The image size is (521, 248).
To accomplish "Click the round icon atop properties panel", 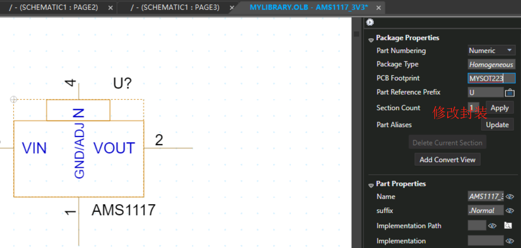I will [370, 22].
